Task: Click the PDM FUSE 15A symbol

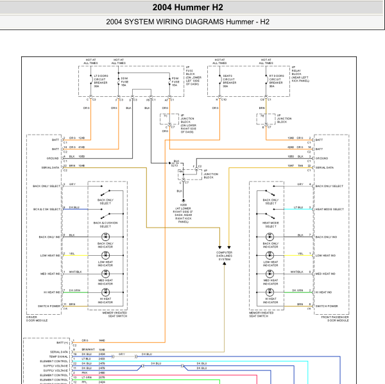Action: [x=169, y=81]
